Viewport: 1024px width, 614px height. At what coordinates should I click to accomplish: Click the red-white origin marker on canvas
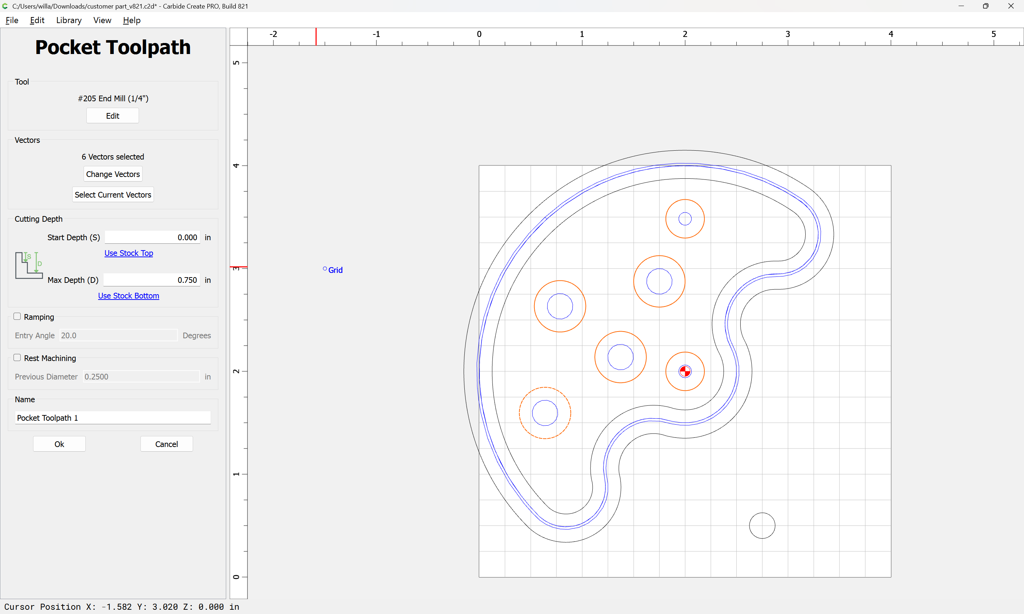(x=684, y=371)
